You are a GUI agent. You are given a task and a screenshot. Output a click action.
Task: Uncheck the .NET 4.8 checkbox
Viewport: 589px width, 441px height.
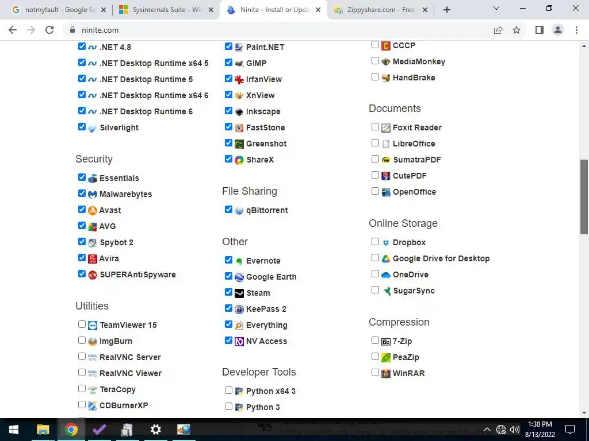point(82,46)
